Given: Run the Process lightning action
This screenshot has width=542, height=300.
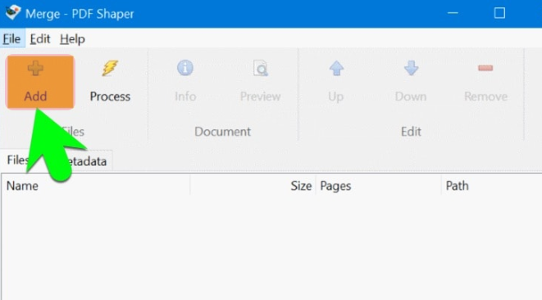Looking at the screenshot, I should [x=110, y=82].
